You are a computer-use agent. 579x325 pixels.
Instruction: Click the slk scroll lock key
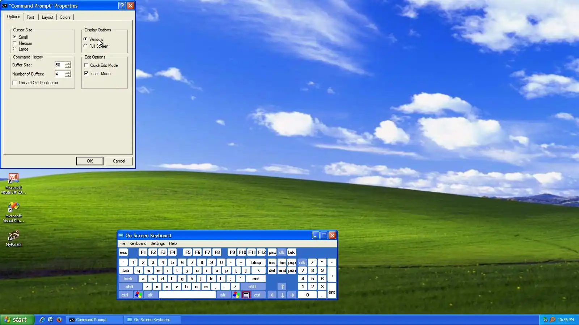(282, 252)
